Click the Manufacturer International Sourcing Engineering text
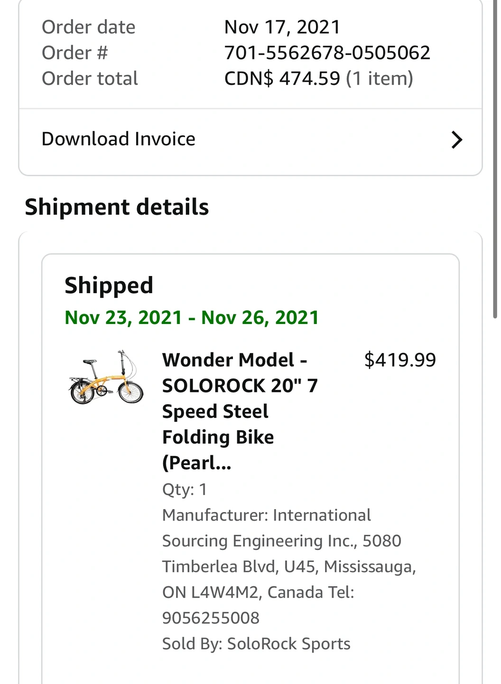 pos(282,541)
